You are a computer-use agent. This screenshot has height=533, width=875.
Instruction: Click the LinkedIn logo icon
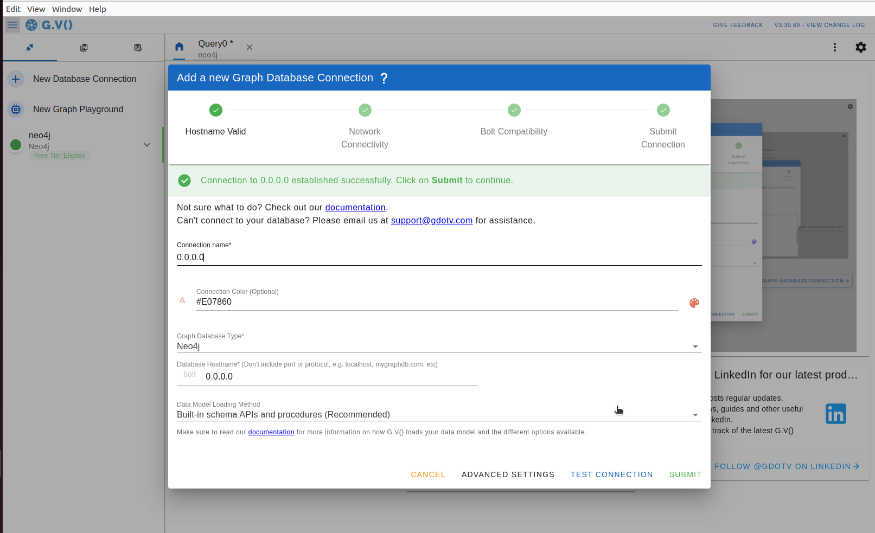pyautogui.click(x=836, y=414)
